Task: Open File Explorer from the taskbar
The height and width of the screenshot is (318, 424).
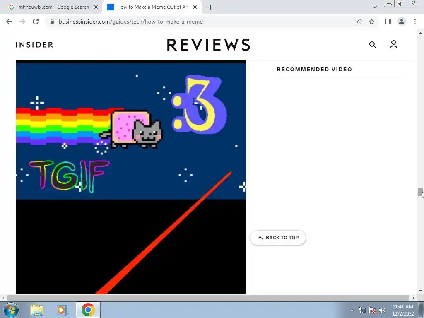Action: (37, 310)
